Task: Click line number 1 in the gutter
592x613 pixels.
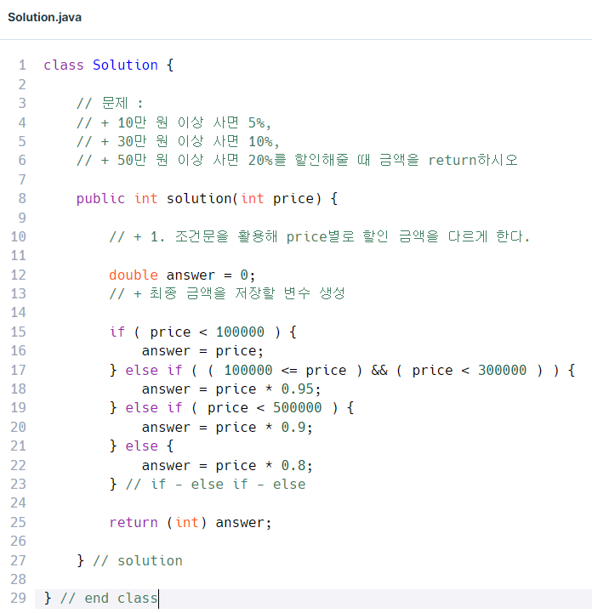Action: tap(22, 65)
